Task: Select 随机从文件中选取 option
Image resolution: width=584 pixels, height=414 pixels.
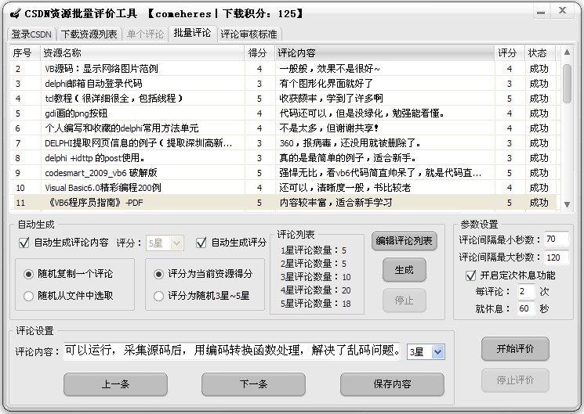Action: (x=68, y=296)
